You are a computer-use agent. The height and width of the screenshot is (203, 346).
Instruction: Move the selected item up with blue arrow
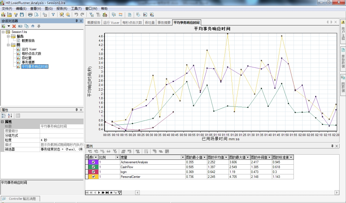pos(33,26)
